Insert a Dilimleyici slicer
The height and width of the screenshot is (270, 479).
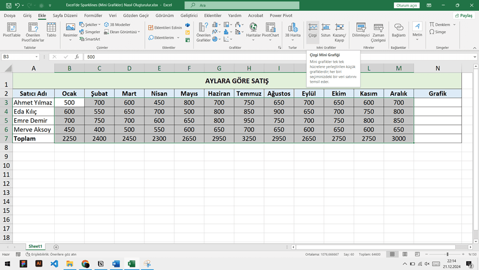click(x=361, y=30)
